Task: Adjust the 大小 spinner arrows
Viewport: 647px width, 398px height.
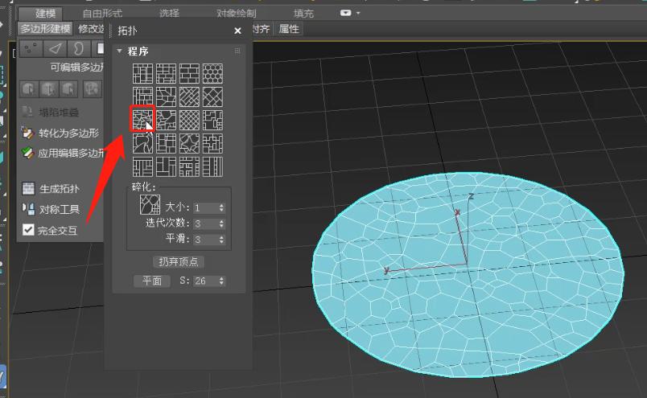Action: coord(221,207)
